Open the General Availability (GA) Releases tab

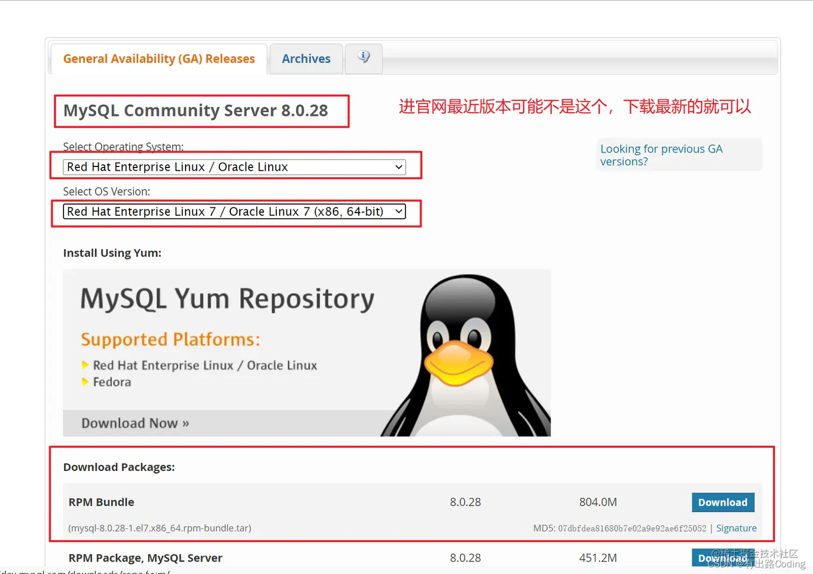coord(159,59)
